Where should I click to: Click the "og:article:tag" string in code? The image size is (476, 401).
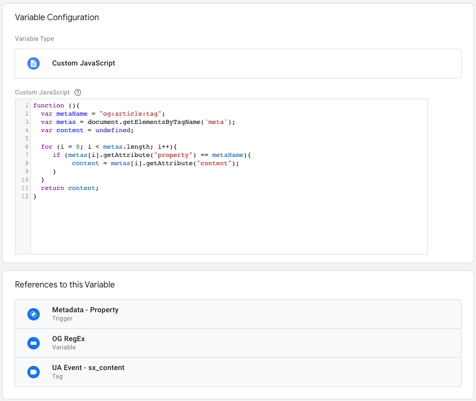130,114
